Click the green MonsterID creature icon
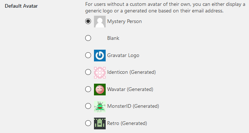Screen dimensions: 249x133 click(100, 106)
